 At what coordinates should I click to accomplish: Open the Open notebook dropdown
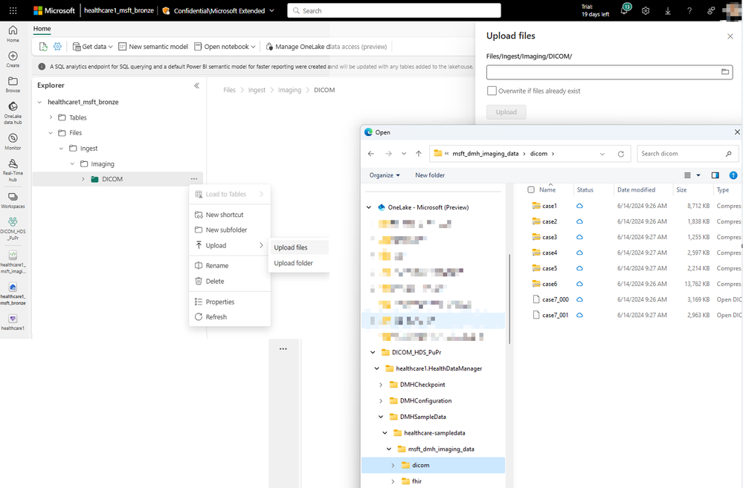[x=225, y=46]
